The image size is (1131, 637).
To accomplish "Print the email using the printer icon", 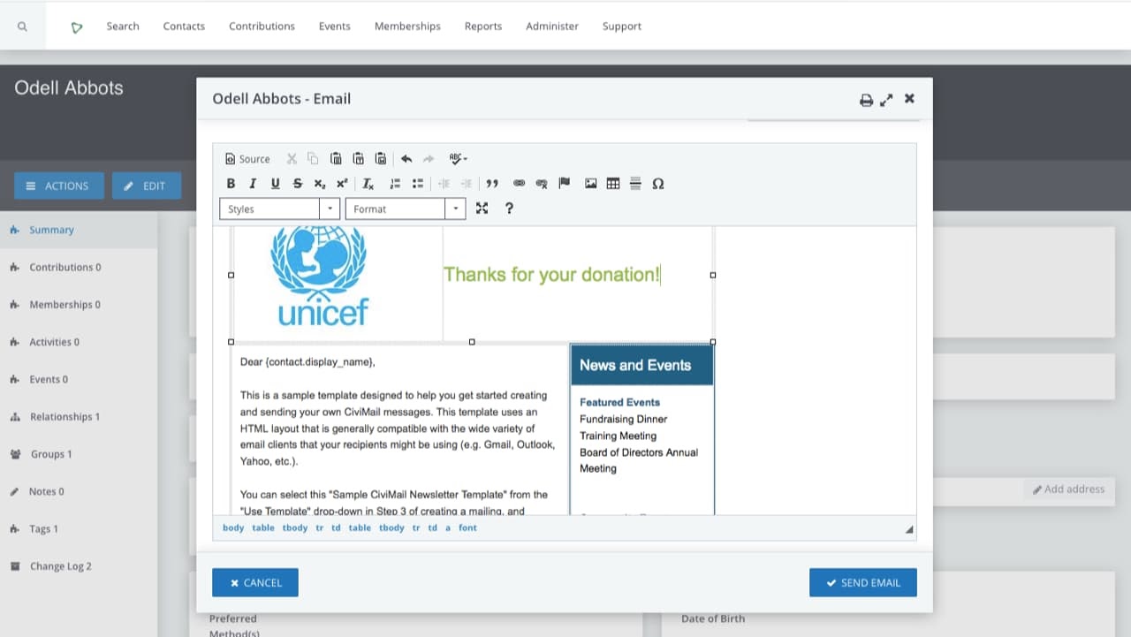I will (866, 100).
